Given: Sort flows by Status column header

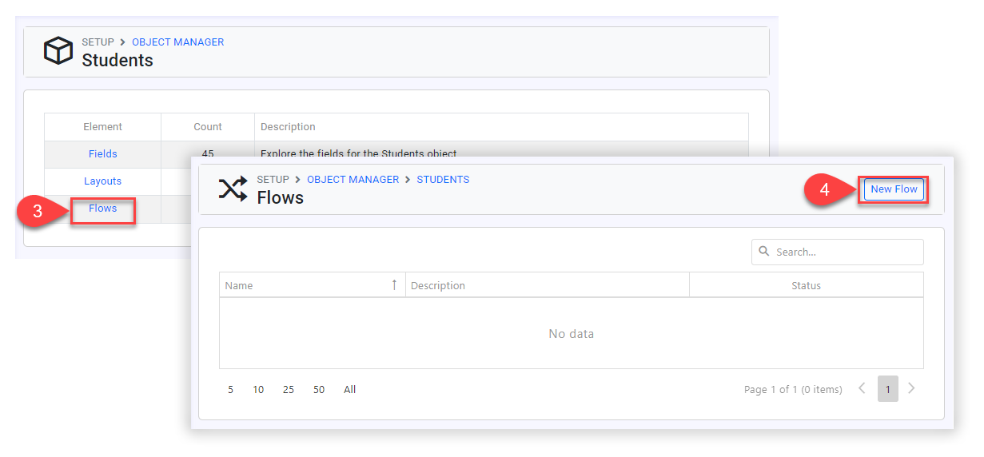Looking at the screenshot, I should 806,285.
